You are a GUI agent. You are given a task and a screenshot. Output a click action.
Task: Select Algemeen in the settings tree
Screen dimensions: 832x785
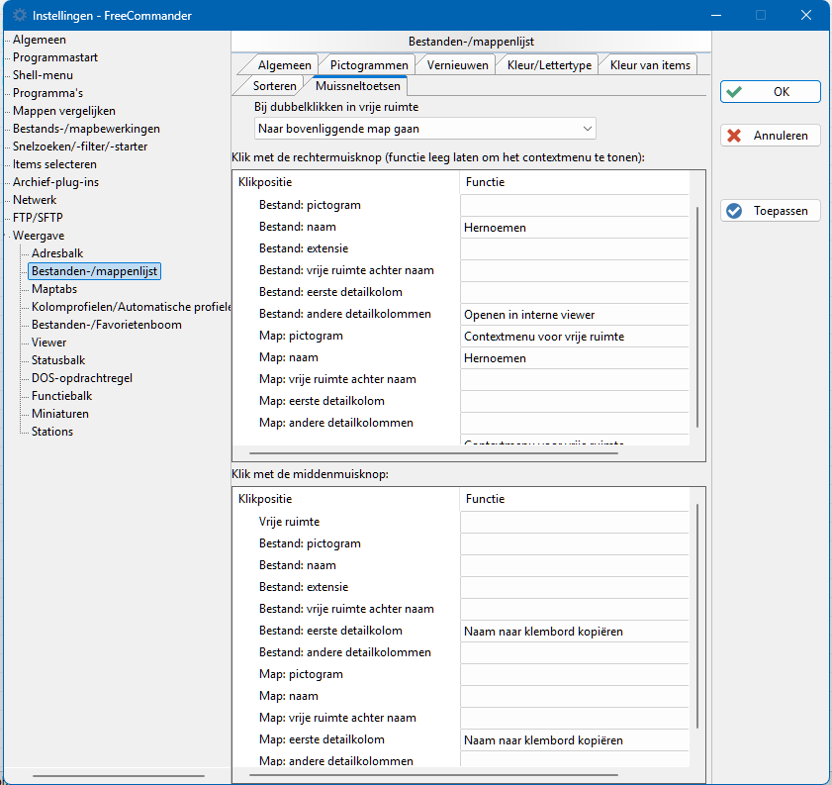click(40, 40)
